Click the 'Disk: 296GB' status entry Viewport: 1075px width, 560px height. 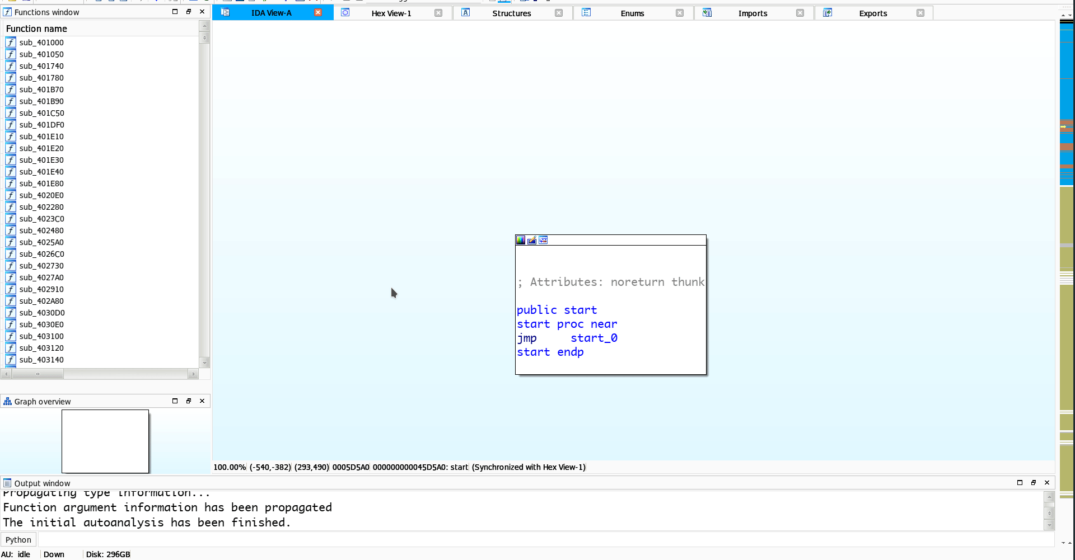coord(108,554)
